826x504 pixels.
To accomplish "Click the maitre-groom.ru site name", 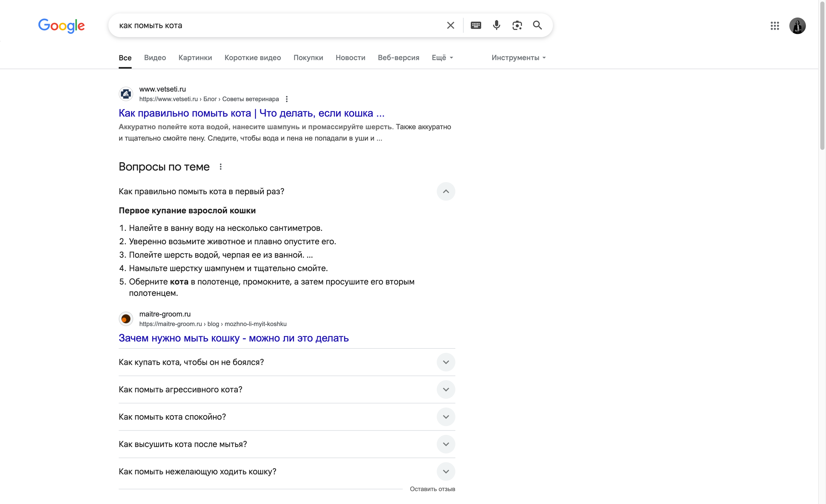I will (165, 314).
